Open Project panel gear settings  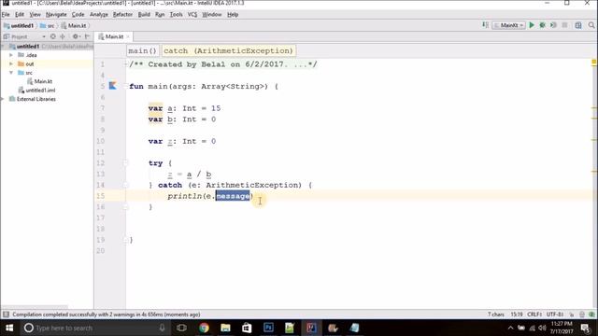point(76,36)
